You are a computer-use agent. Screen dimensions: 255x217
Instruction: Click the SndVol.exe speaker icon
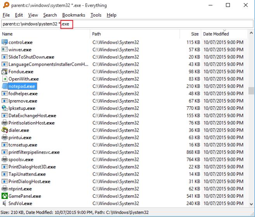coord(5,203)
